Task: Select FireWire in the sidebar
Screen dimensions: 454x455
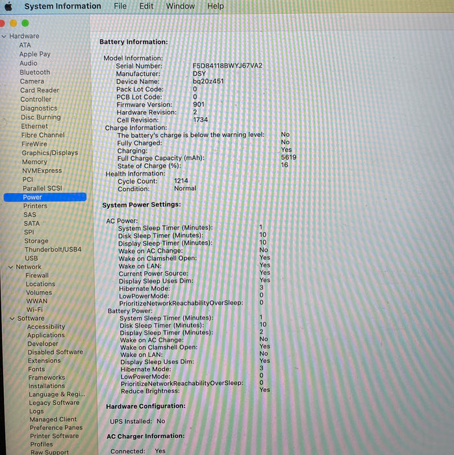Action: 34,144
